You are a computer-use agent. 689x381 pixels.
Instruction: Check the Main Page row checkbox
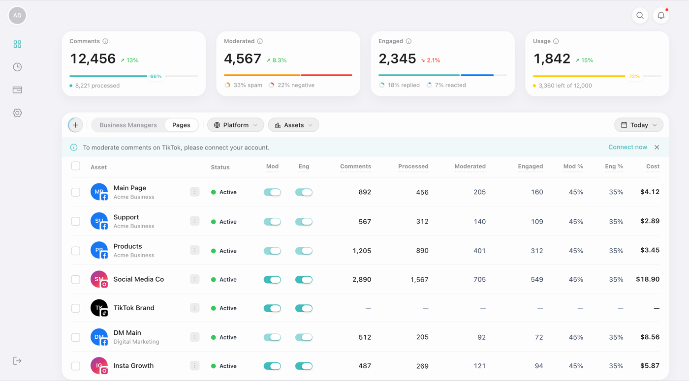point(76,192)
